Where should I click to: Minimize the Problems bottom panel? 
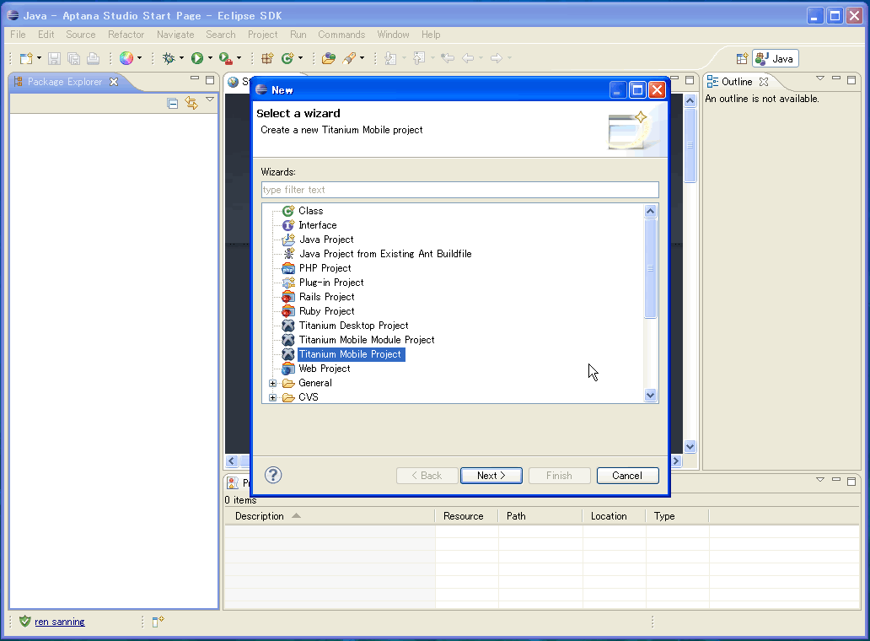tap(836, 480)
